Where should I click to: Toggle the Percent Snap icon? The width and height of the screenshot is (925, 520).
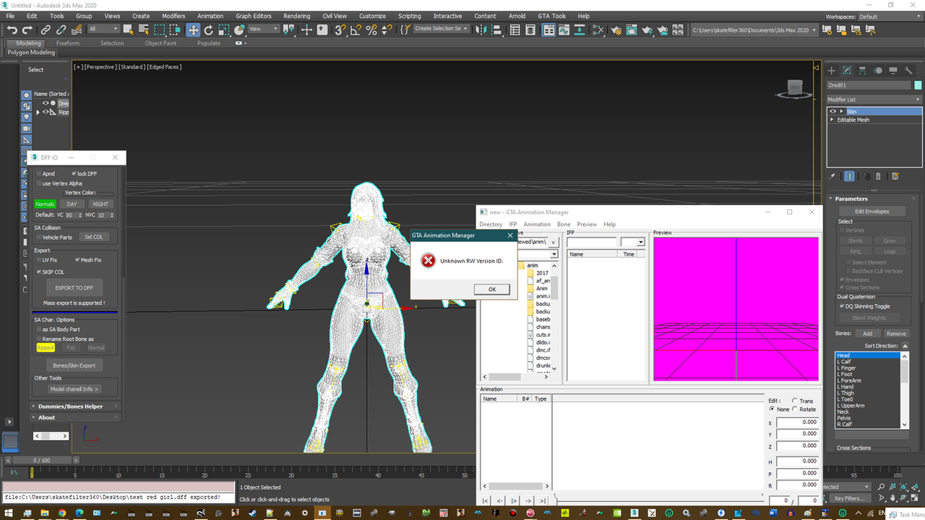[371, 30]
